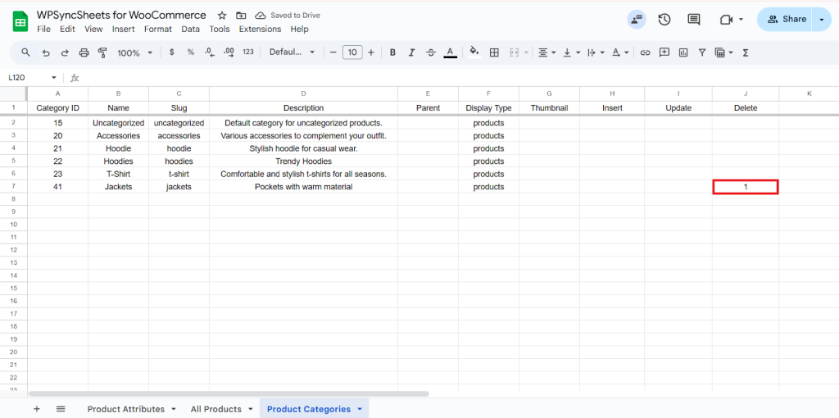Open the Data menu
Image resolution: width=839 pixels, height=418 pixels.
pyautogui.click(x=190, y=29)
